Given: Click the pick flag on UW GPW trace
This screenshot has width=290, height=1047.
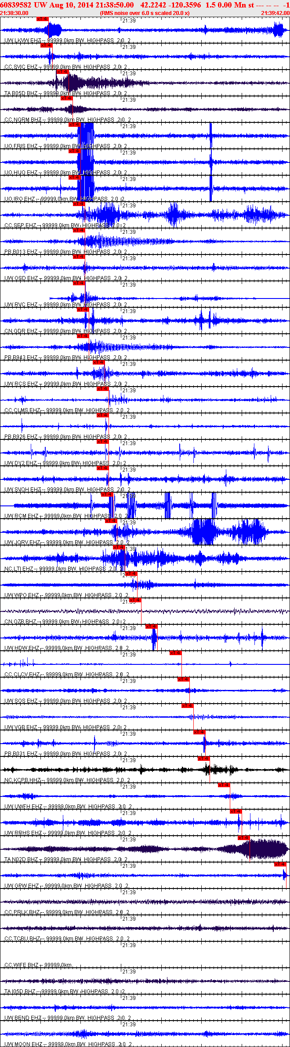Looking at the screenshot, I should point(280,864).
